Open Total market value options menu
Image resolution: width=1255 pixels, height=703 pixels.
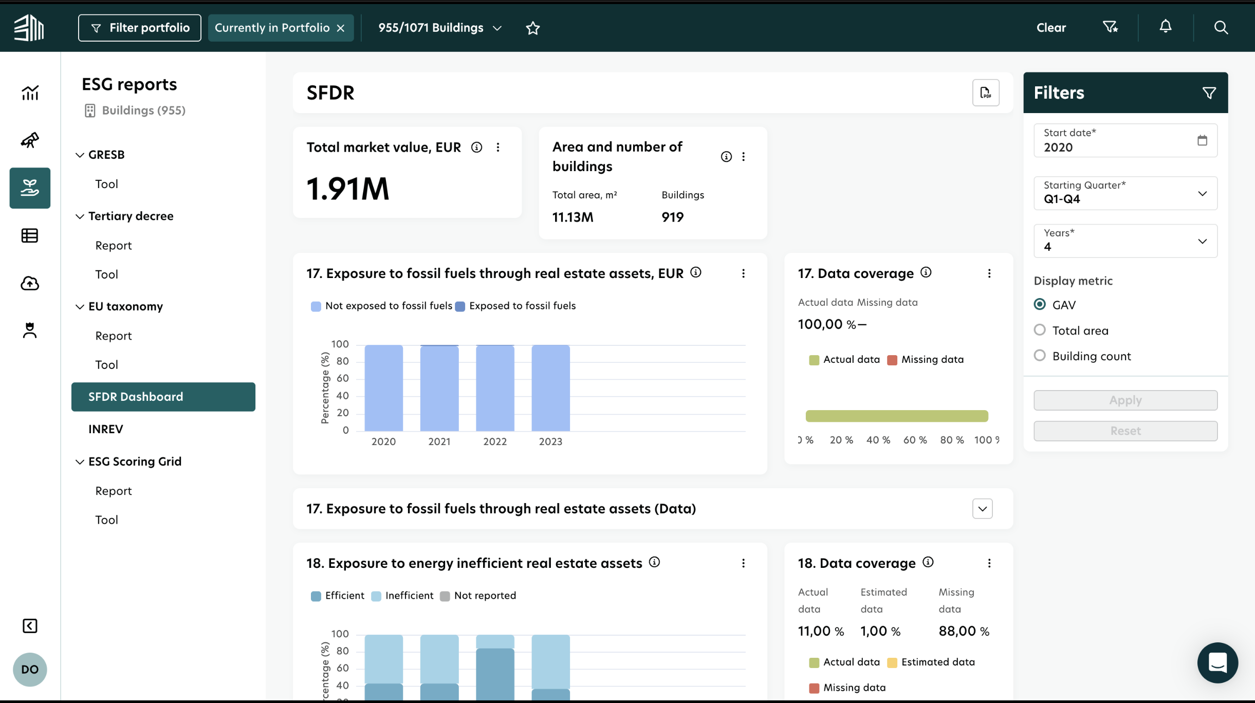pos(498,147)
